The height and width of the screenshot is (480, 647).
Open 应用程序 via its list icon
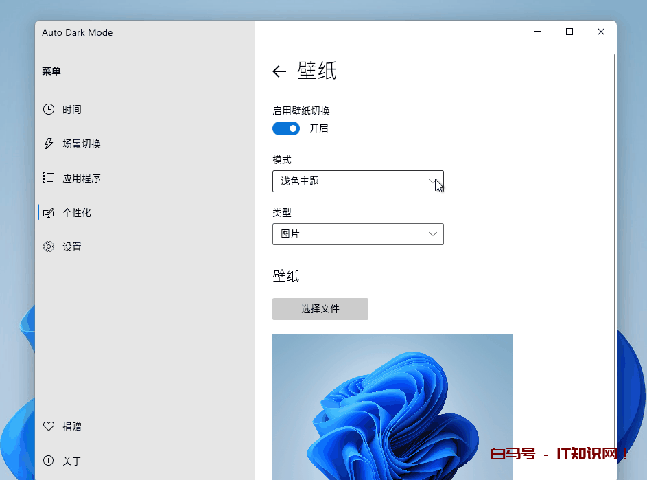(48, 178)
